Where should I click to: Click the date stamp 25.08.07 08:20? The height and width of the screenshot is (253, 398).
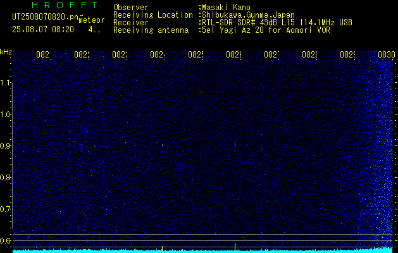click(43, 30)
